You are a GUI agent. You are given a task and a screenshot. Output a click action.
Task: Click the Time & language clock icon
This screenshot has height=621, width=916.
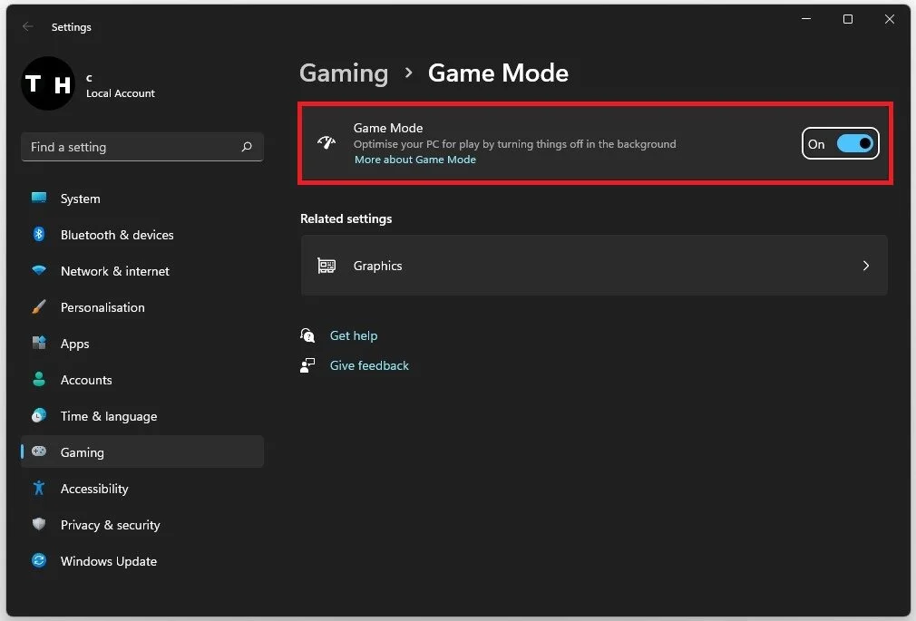tap(39, 415)
